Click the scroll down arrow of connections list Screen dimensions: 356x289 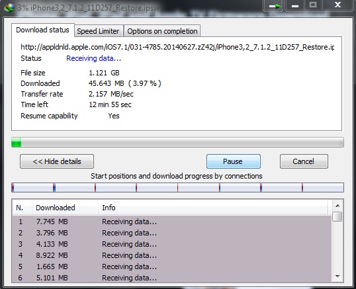pos(337,276)
